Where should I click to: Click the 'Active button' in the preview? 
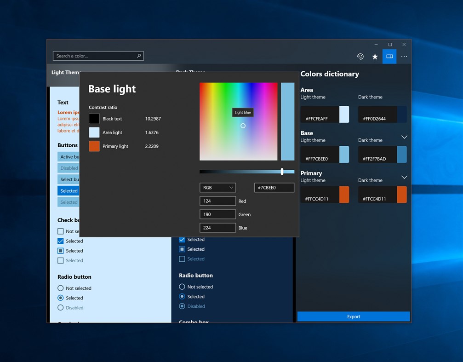pos(69,156)
